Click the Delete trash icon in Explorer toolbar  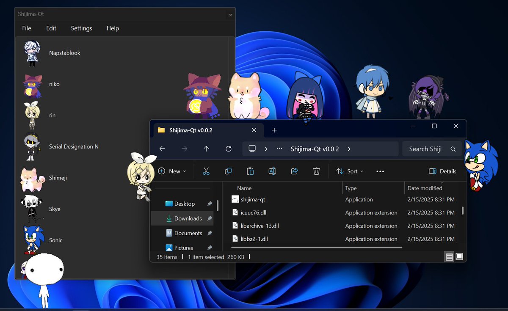pos(316,171)
